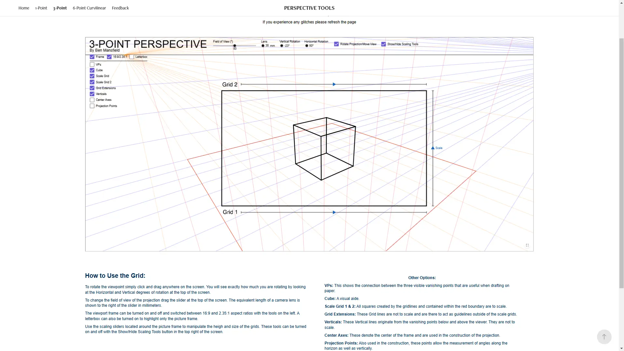Click the Horizontal Rotation 50° value
This screenshot has height=351, width=624.
(311, 46)
